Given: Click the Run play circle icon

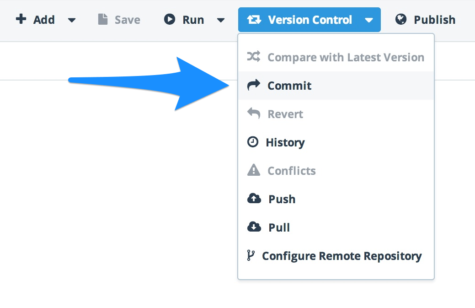Looking at the screenshot, I should (169, 19).
